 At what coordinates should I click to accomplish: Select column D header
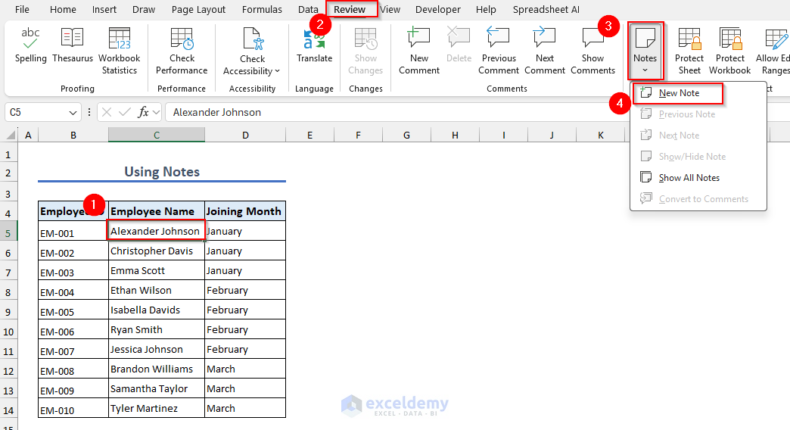pos(245,135)
